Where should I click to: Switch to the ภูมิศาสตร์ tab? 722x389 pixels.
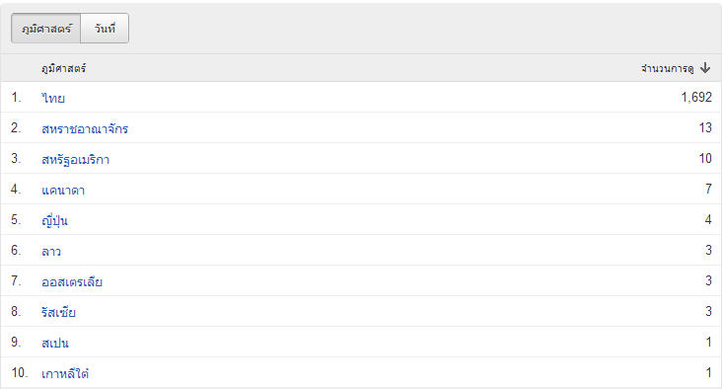pyautogui.click(x=46, y=29)
